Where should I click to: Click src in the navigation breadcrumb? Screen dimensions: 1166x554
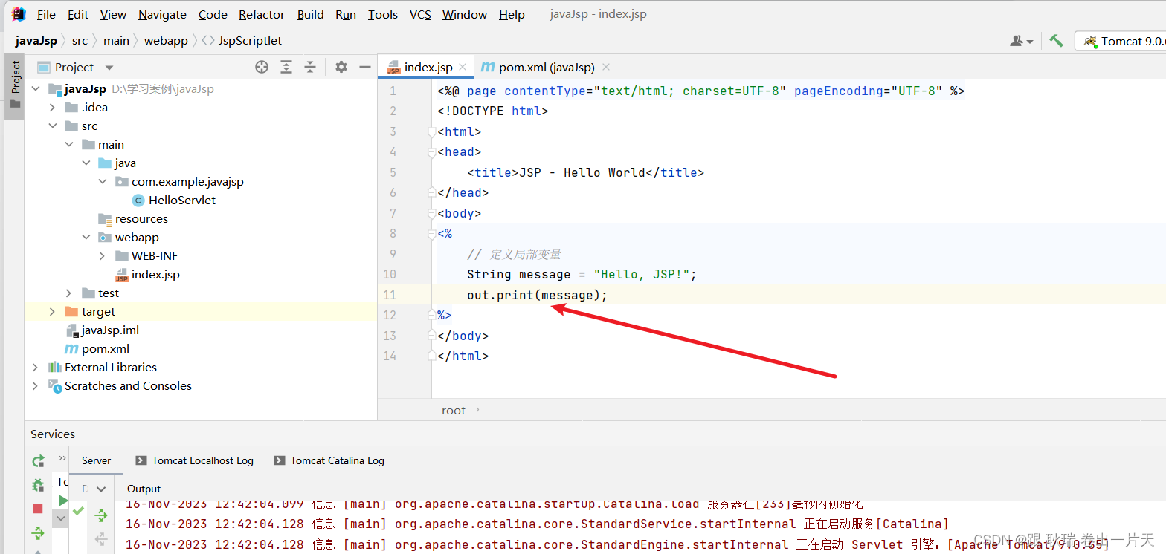coord(80,41)
